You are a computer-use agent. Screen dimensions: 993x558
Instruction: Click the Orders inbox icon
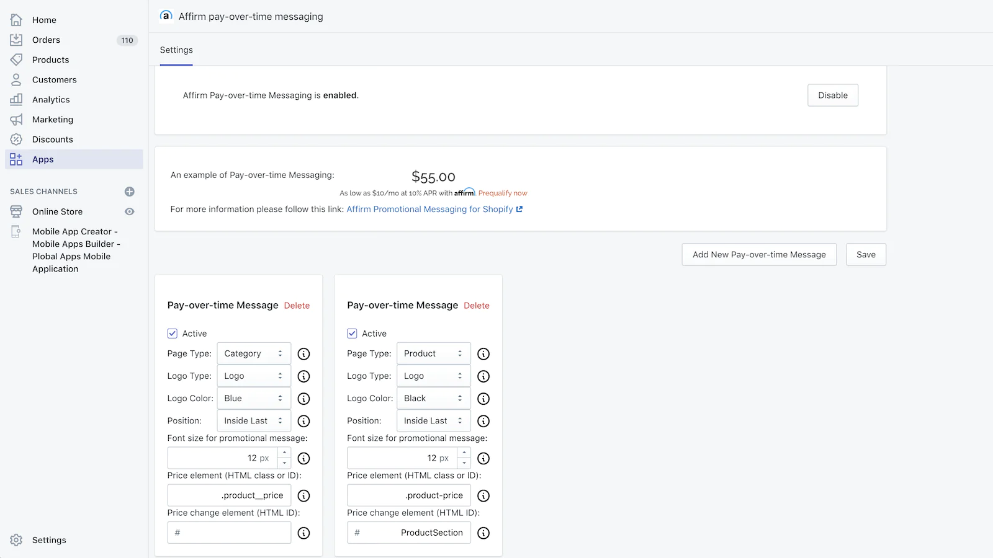point(16,40)
